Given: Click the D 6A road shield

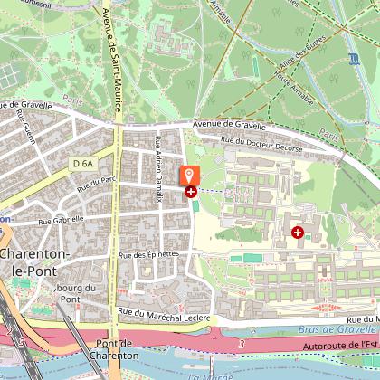Looking at the screenshot, I should point(83,164).
